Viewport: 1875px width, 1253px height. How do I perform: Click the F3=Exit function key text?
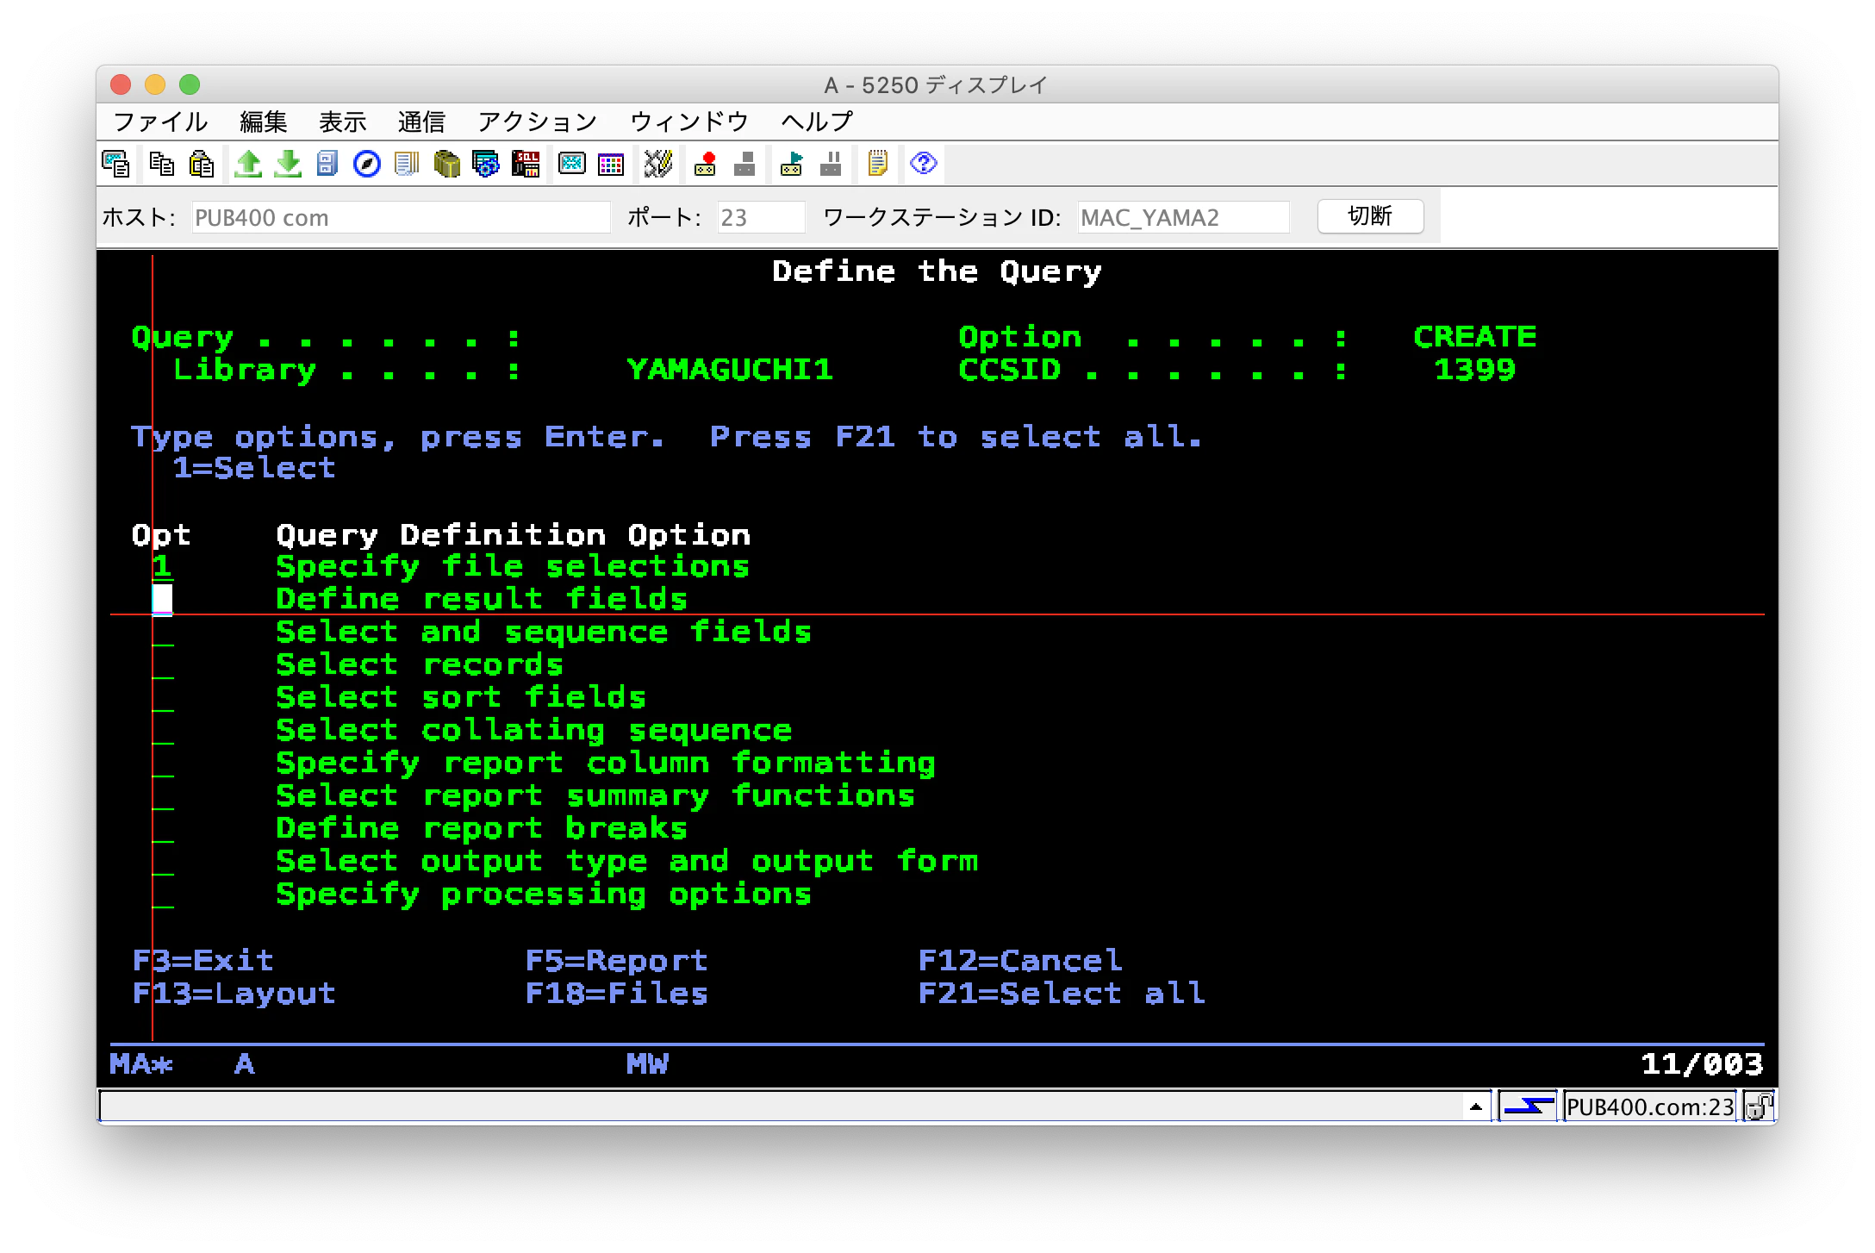(x=203, y=960)
